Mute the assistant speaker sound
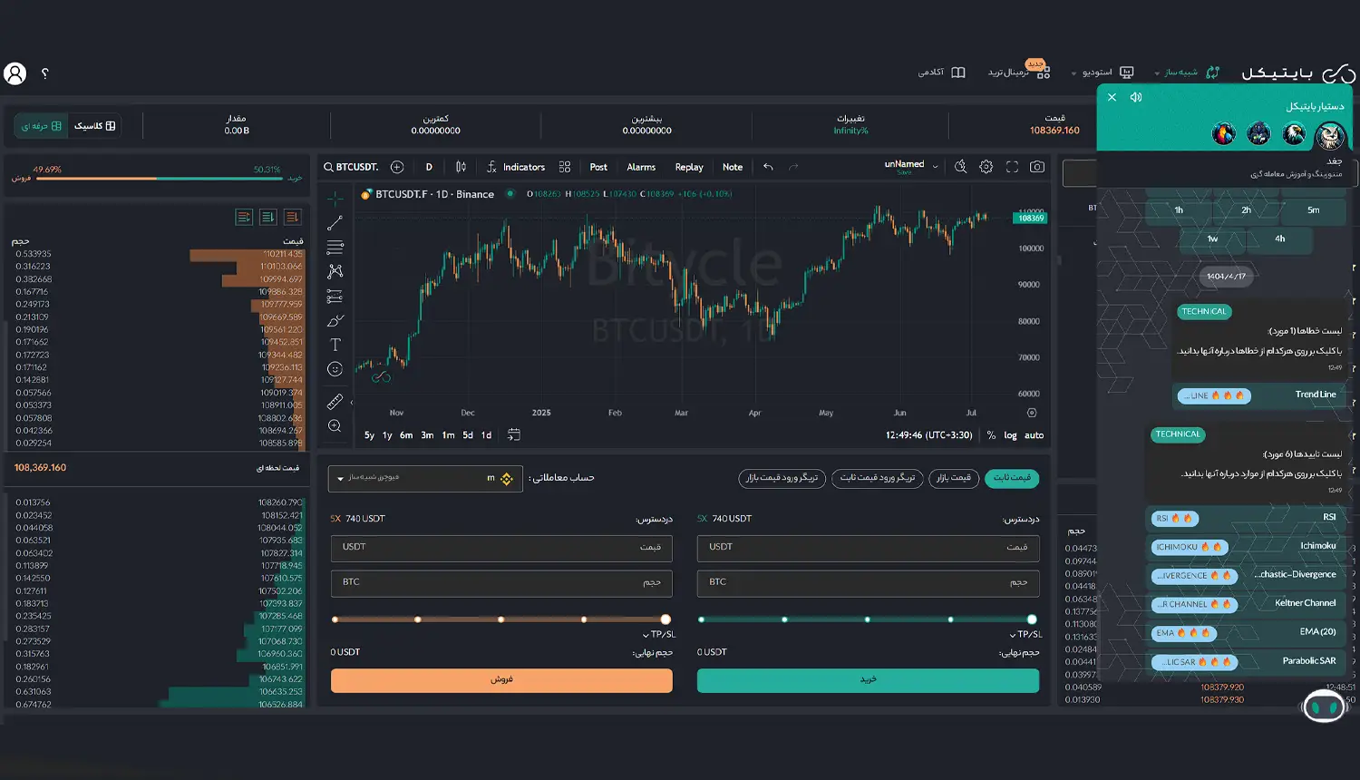The image size is (1360, 780). (x=1136, y=97)
